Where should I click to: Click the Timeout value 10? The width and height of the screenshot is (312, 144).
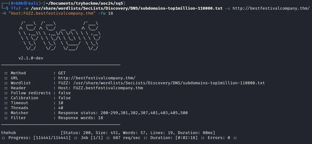(61, 103)
